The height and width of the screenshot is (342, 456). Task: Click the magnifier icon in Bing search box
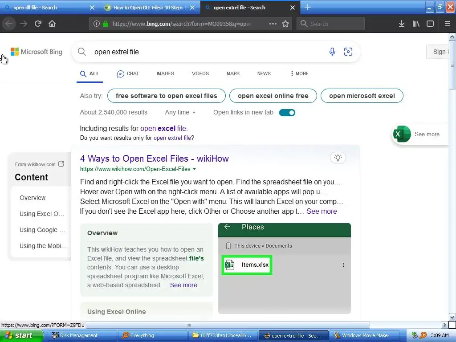(82, 52)
